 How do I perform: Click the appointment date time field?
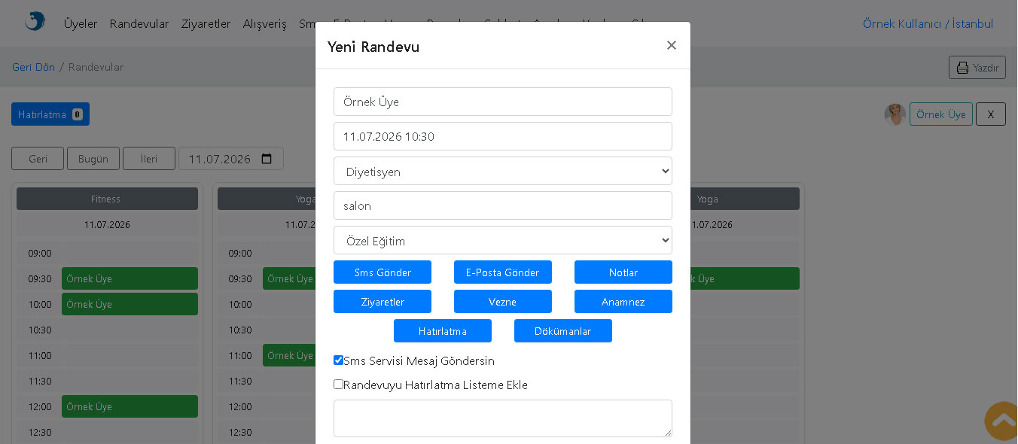click(x=503, y=136)
